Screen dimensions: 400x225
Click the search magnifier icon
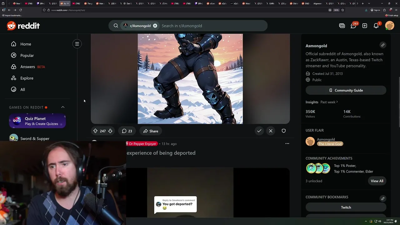click(x=116, y=26)
